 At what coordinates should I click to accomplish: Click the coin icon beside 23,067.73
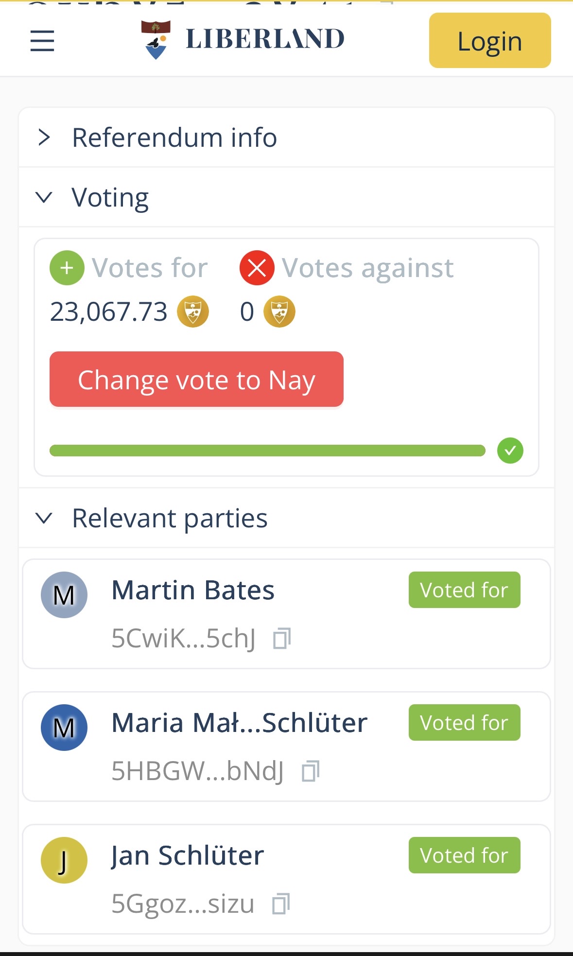193,312
